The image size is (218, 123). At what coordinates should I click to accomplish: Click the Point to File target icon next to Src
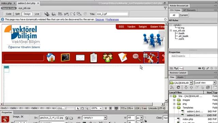[x=67, y=118]
